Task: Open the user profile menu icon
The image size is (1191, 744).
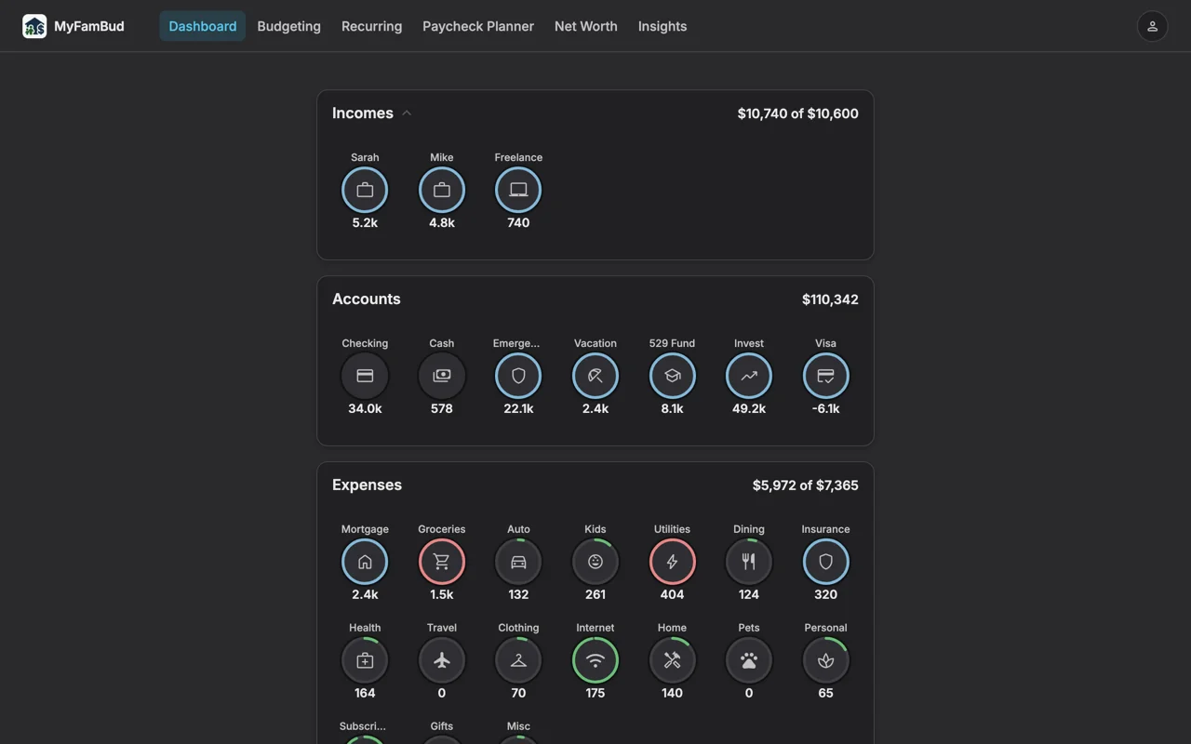Action: click(x=1152, y=26)
